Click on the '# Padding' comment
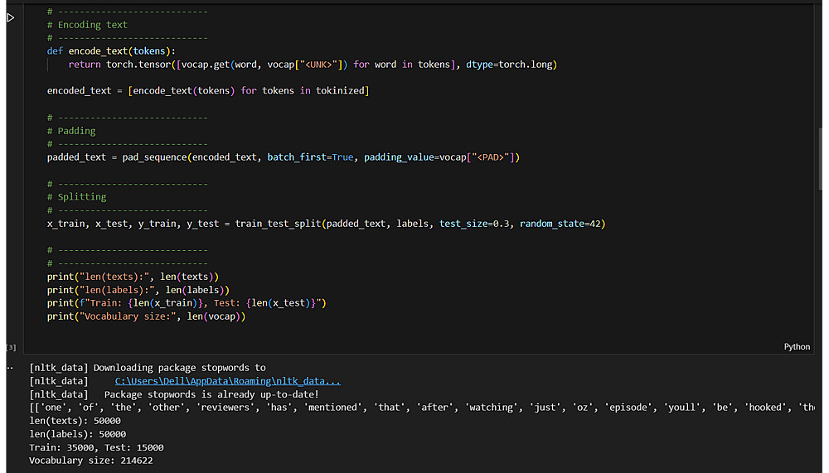The height and width of the screenshot is (473, 829). 71,131
